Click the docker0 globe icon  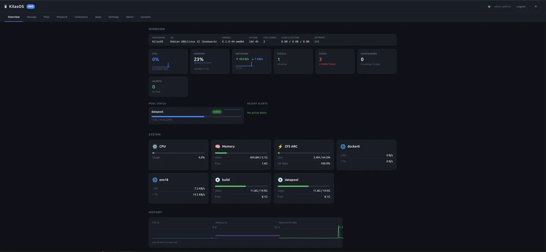click(343, 146)
